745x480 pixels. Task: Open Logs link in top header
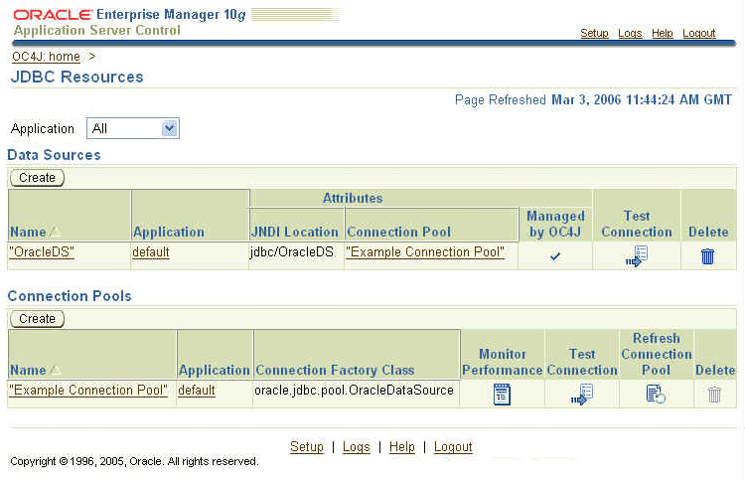pos(630,33)
